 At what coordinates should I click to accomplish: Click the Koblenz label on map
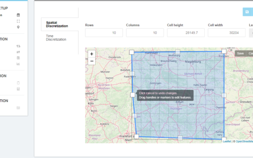click(x=105, y=124)
